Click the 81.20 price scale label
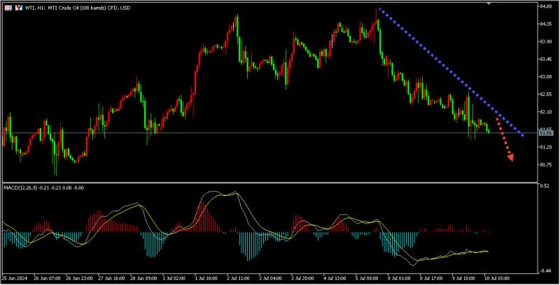 tap(546, 147)
